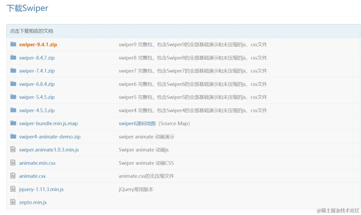
Task: Click the 点击下载相应的文档 panel header
Action: point(183,31)
